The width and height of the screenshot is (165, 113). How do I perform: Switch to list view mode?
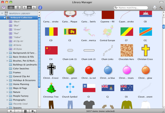[18, 8]
